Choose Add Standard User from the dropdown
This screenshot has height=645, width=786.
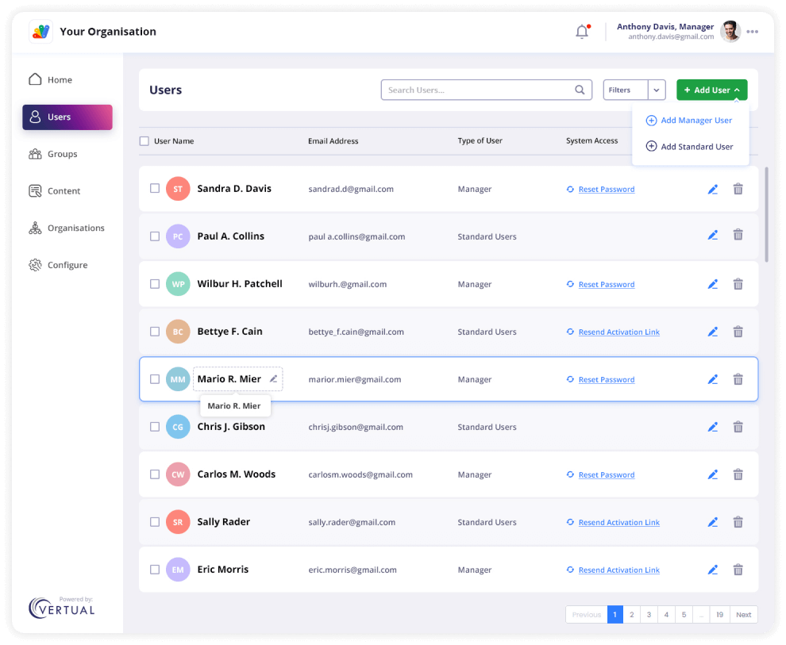point(690,147)
